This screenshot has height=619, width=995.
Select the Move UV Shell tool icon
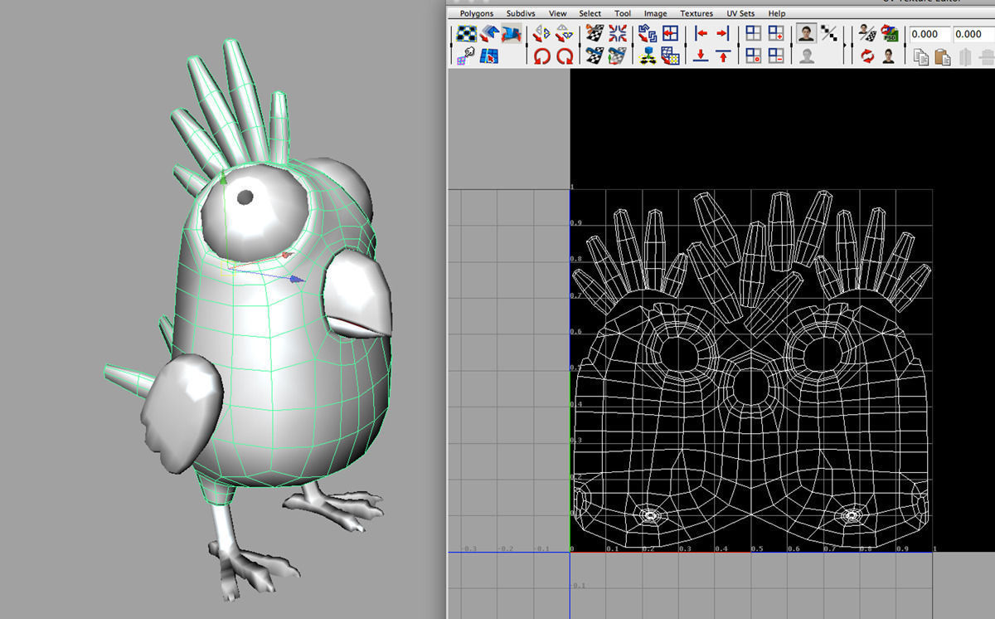tap(489, 34)
